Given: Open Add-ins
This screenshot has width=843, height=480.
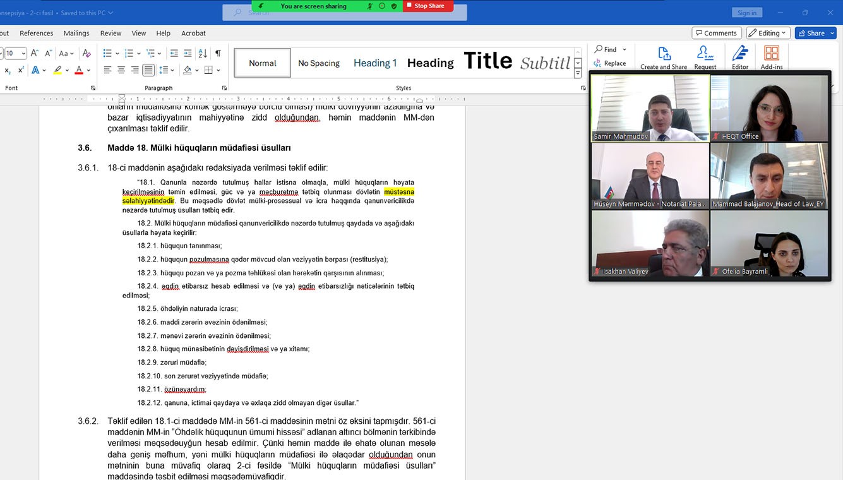Looking at the screenshot, I should click(772, 58).
